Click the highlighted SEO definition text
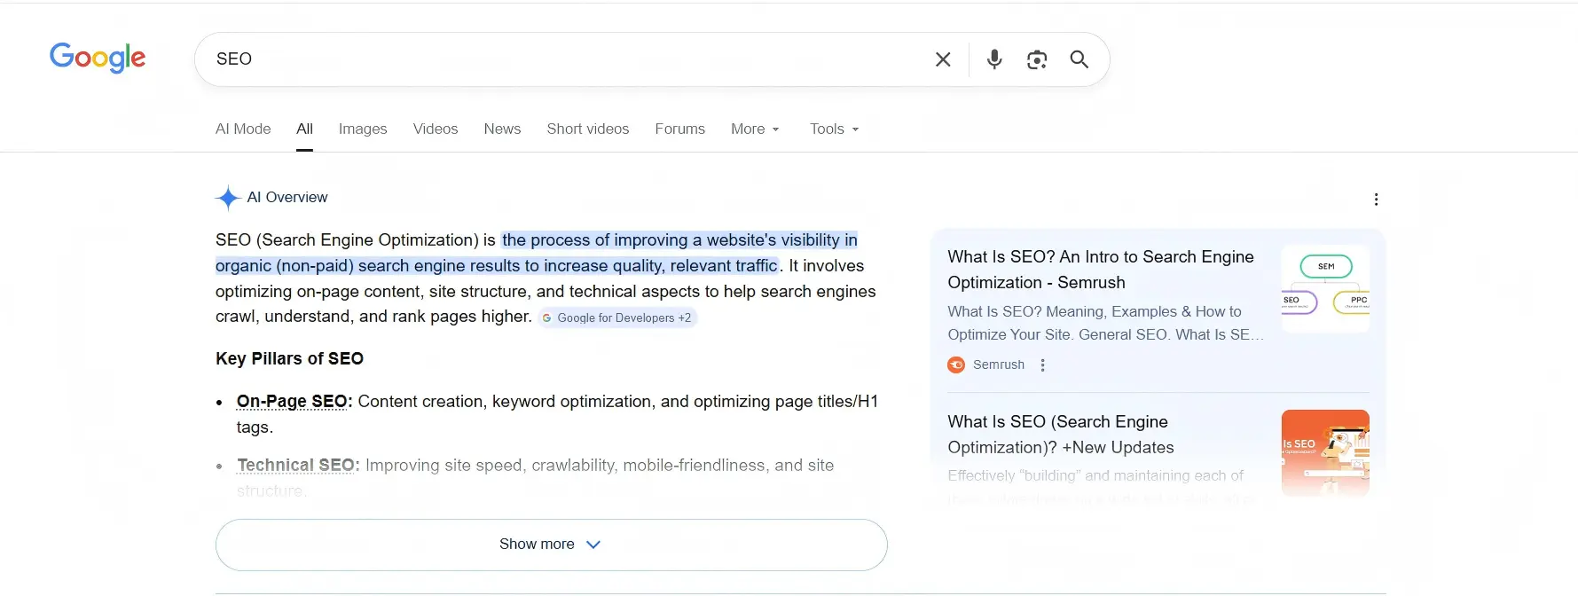The image size is (1578, 596). [537, 253]
